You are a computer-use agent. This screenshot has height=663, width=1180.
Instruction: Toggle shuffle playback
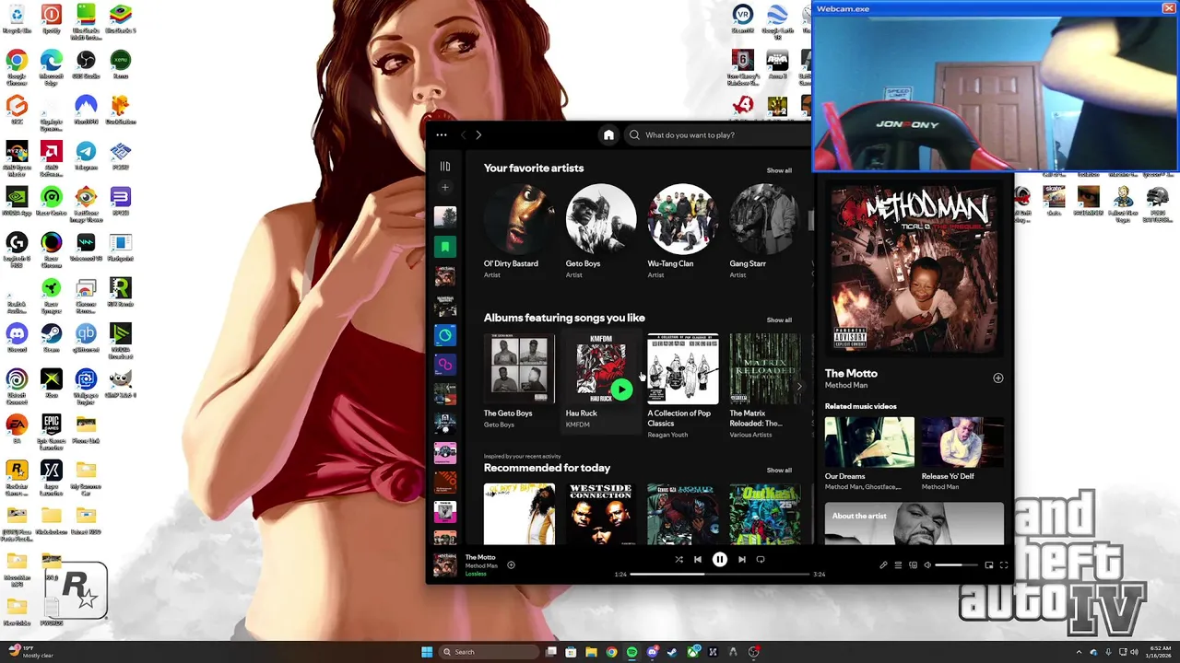[x=678, y=559]
